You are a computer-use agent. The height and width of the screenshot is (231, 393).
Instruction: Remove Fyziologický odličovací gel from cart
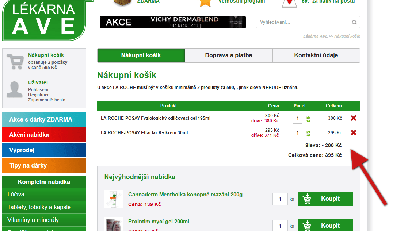point(354,118)
